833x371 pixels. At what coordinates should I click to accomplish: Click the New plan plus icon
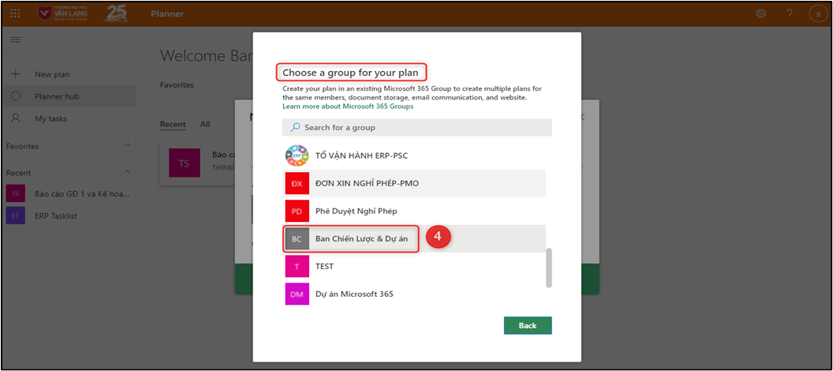point(16,74)
